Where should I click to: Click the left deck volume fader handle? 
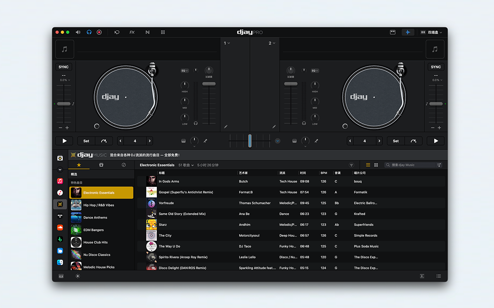209,84
